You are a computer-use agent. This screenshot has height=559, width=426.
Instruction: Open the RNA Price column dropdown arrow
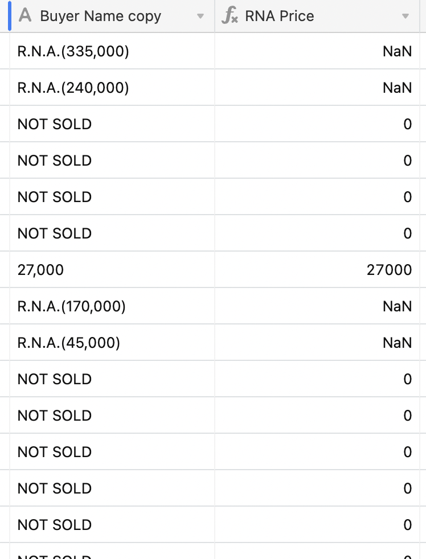[x=405, y=16]
